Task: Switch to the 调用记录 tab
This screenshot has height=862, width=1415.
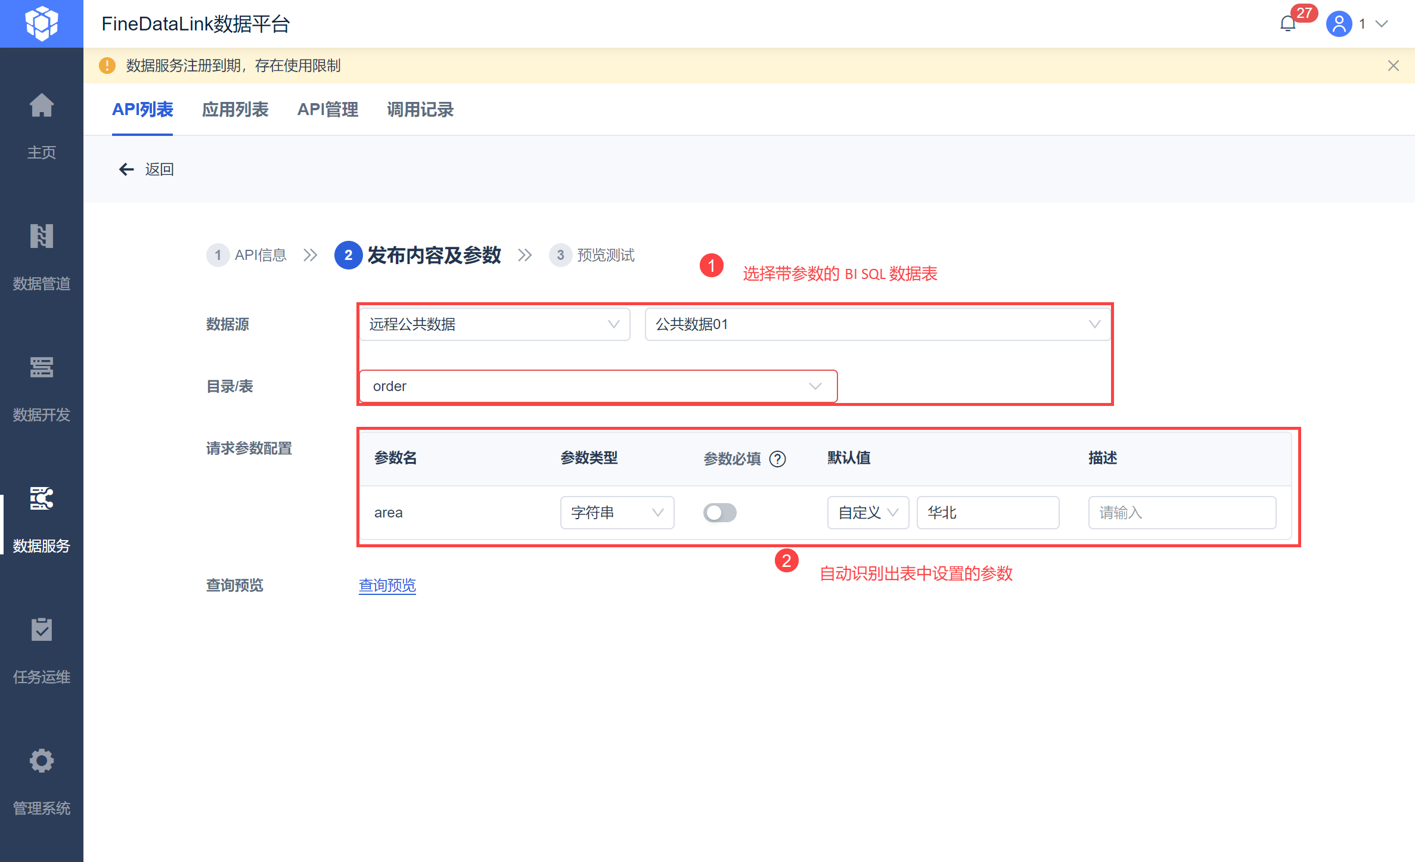Action: tap(420, 110)
